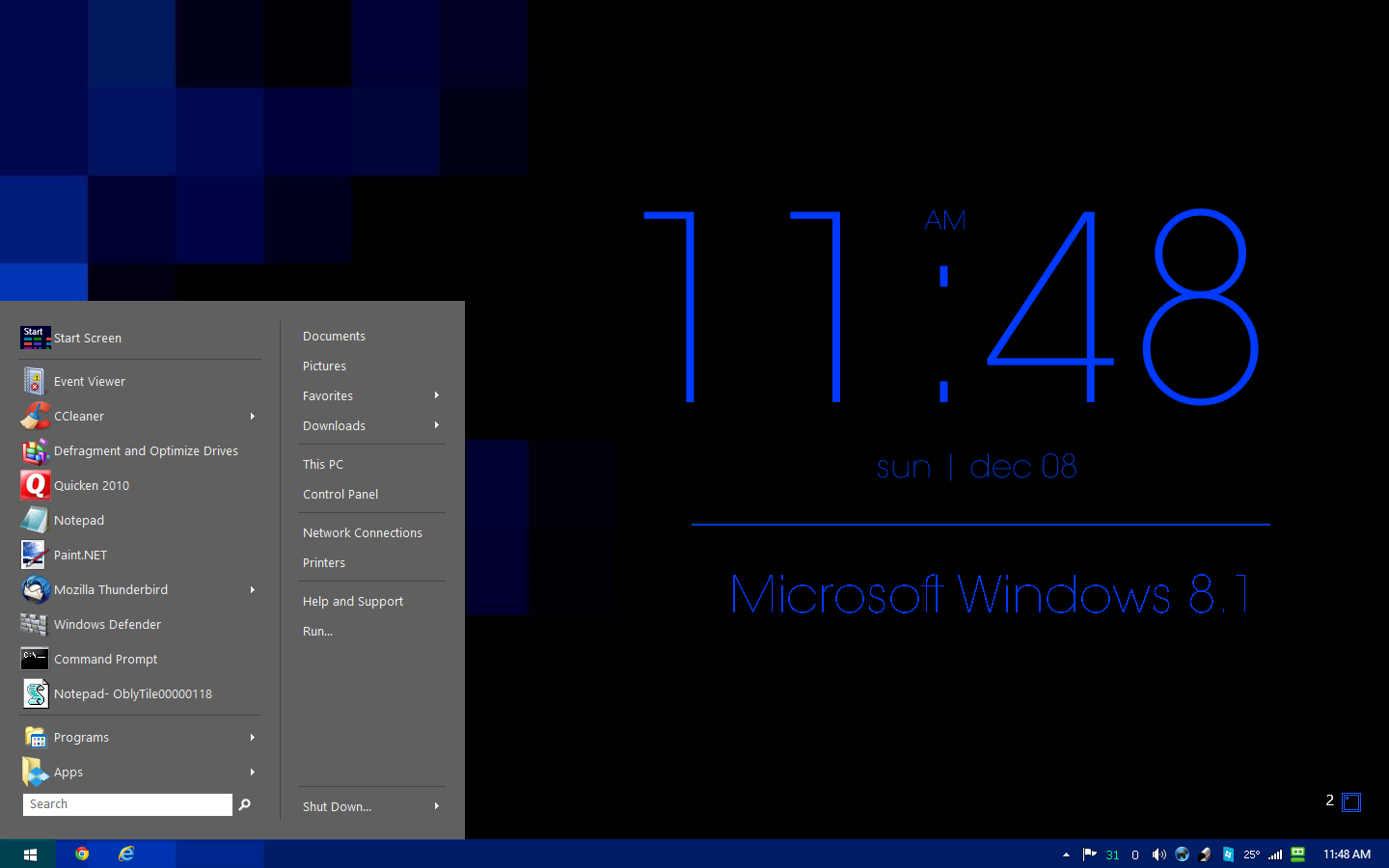Screen dimensions: 1389x868
Task: Open Windows Defender in the program list
Action: (107, 625)
